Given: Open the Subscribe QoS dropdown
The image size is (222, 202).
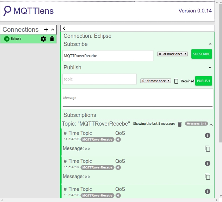Looking at the screenshot, I should pyautogui.click(x=172, y=54).
